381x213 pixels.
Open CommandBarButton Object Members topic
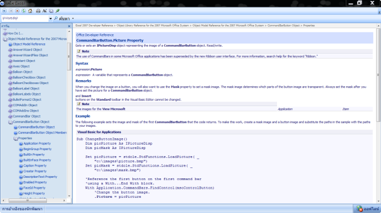click(42, 133)
